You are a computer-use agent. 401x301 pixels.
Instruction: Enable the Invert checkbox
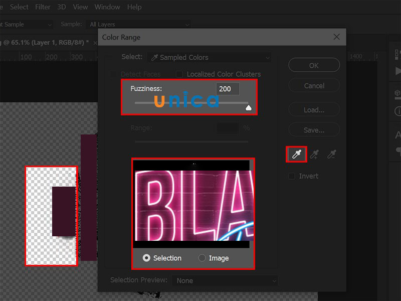click(x=292, y=176)
